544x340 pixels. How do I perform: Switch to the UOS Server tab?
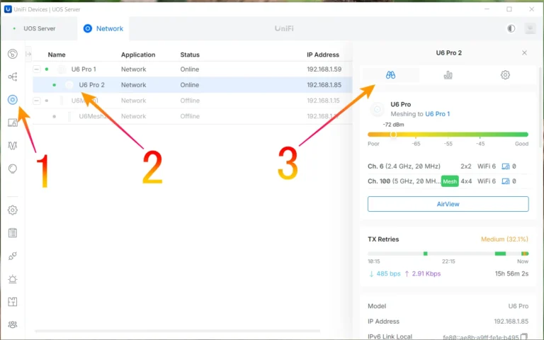coord(39,28)
